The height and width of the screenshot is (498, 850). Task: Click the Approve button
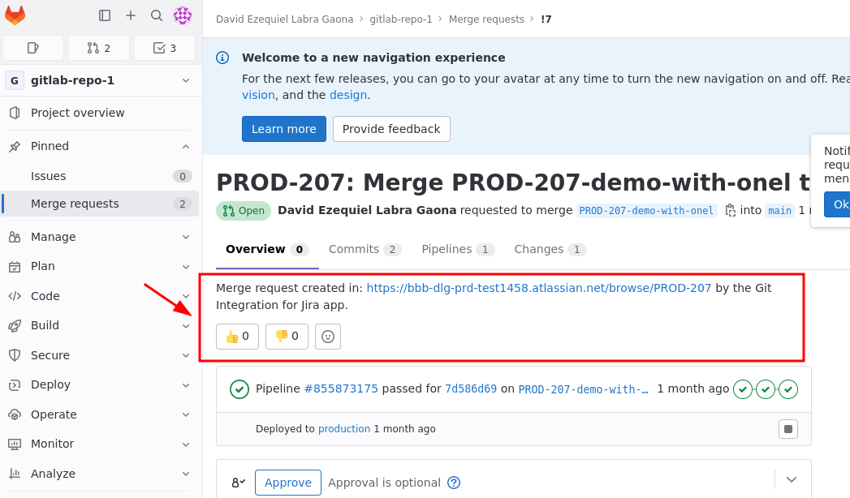[287, 482]
